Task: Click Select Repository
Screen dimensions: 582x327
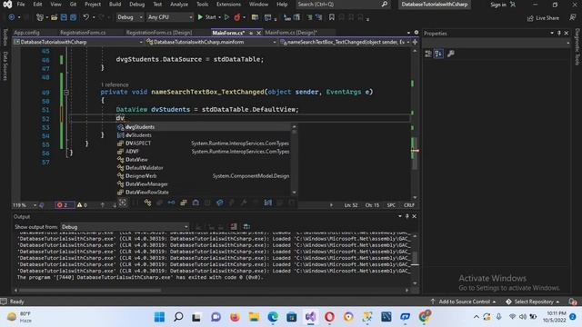Action: coord(533,302)
